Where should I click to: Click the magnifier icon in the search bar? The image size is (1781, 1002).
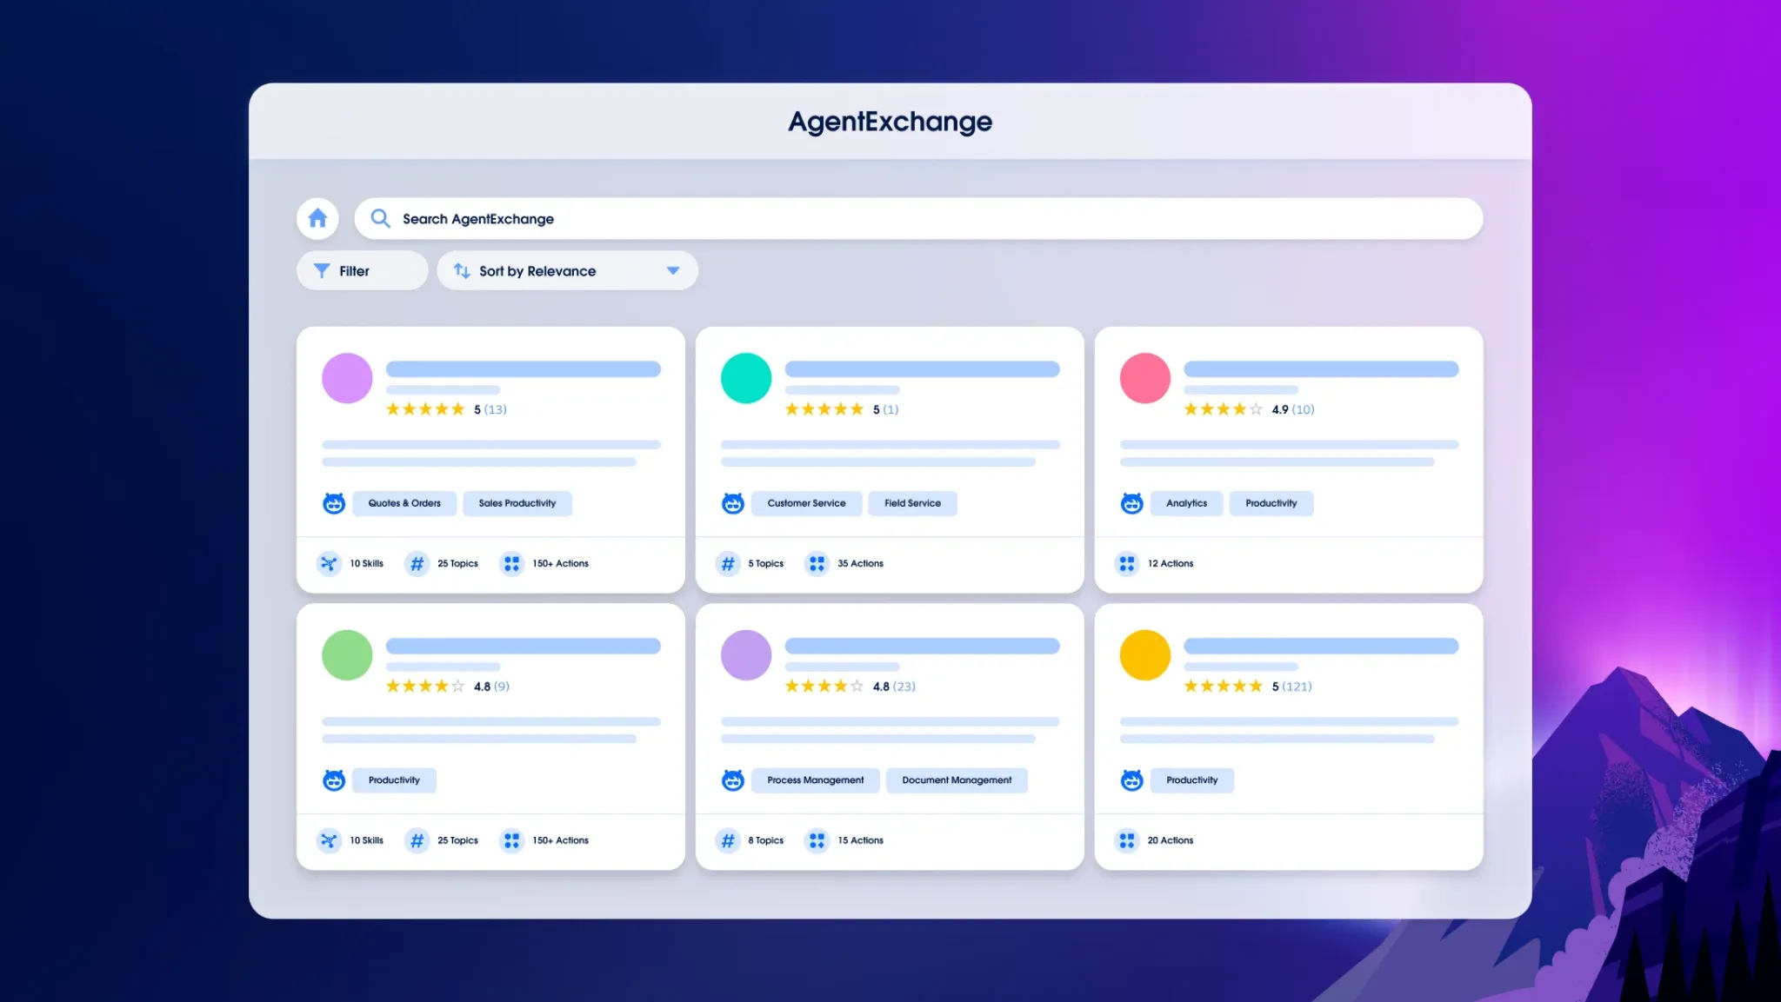click(x=380, y=218)
